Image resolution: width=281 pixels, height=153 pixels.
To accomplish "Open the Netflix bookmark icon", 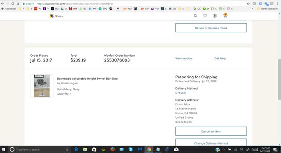I will [70, 8].
